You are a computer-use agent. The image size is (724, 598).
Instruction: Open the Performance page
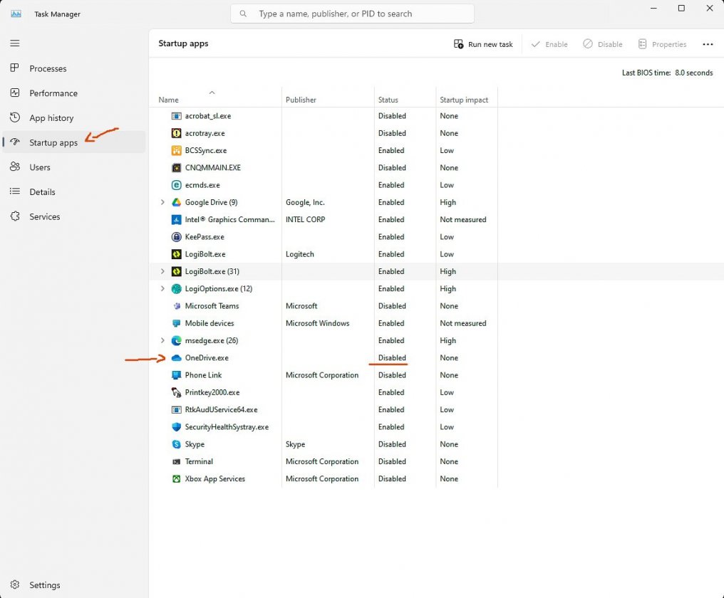[x=74, y=93]
